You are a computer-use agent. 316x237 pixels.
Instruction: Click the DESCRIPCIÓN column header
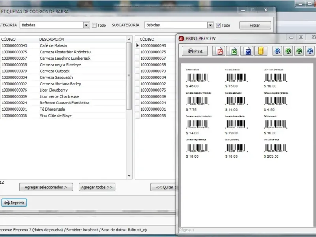(x=52, y=39)
